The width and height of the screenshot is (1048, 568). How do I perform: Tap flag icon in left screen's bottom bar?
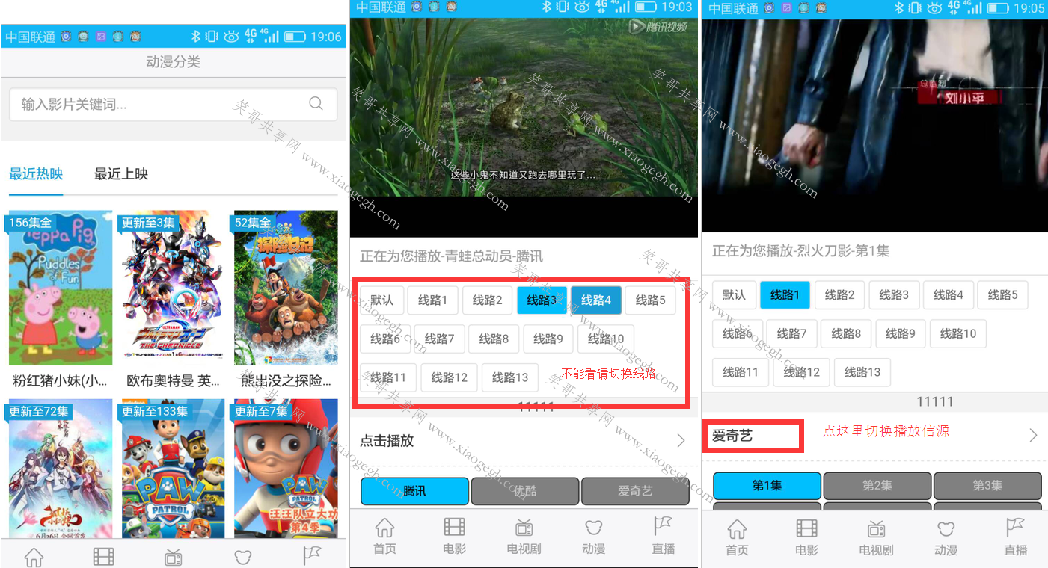click(x=312, y=557)
